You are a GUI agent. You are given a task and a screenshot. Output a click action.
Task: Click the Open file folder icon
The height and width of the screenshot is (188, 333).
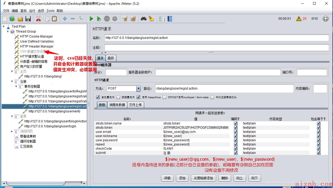pyautogui.click(x=20, y=19)
